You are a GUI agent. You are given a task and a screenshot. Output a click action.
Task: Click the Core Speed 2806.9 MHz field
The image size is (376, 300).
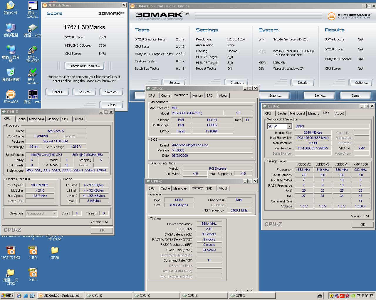[40, 185]
